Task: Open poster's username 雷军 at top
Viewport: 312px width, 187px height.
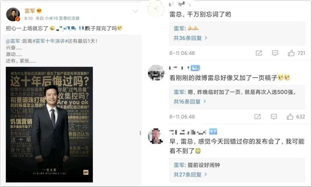Action: click(x=30, y=11)
